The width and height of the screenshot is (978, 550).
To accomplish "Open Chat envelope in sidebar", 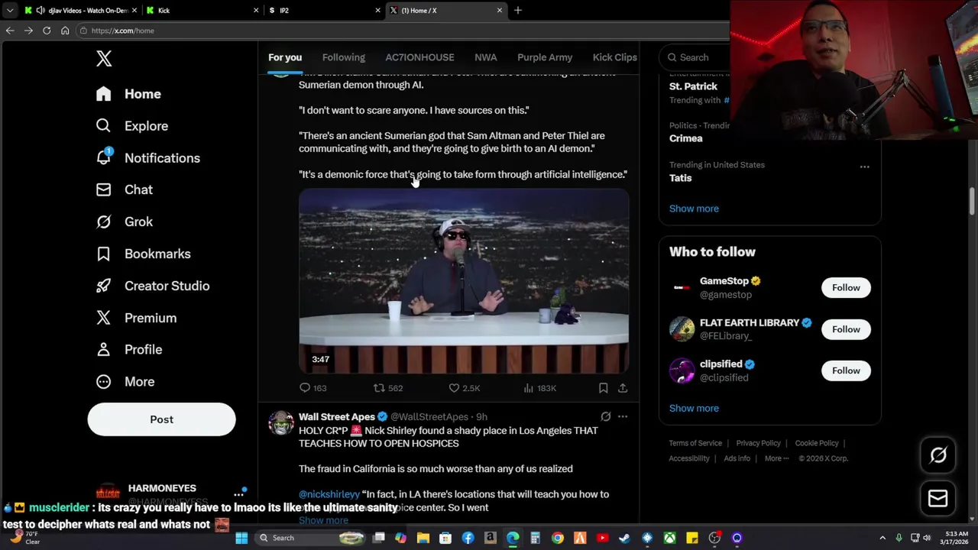I will [124, 189].
